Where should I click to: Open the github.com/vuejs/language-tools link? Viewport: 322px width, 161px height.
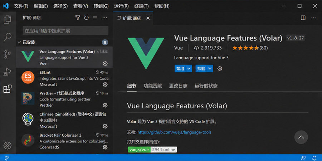tap(174, 132)
